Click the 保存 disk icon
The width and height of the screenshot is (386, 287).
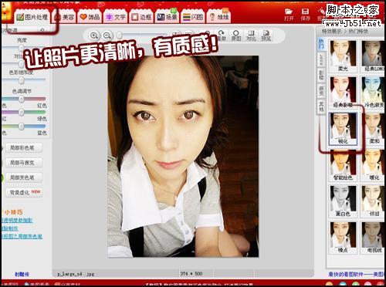click(x=305, y=15)
